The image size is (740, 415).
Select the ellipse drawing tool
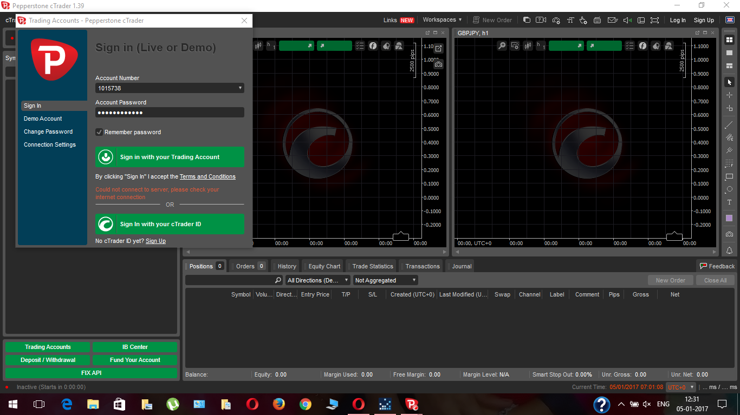729,189
